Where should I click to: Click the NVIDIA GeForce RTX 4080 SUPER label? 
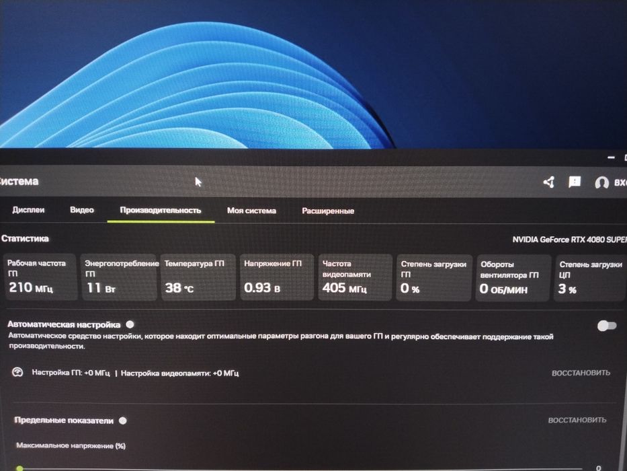click(569, 240)
